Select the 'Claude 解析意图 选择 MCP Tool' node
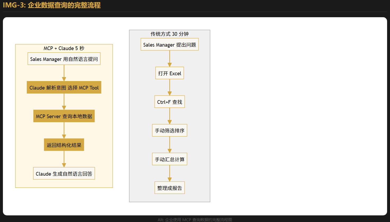This screenshot has width=390, height=222. tap(64, 87)
